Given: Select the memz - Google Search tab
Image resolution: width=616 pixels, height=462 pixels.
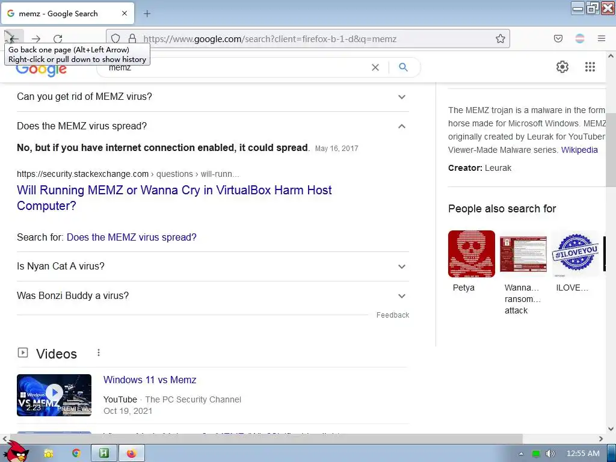Looking at the screenshot, I should [67, 13].
